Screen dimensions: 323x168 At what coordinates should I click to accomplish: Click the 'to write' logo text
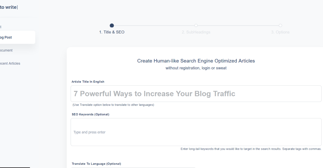tap(9, 7)
